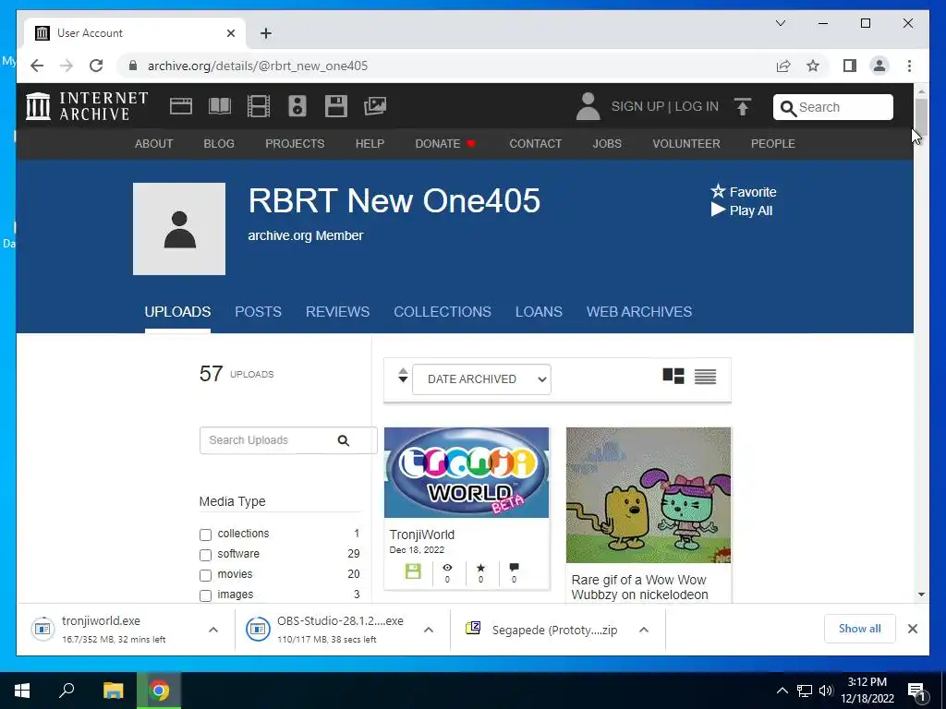946x709 pixels.
Task: Click the Volunteer link
Action: [686, 143]
